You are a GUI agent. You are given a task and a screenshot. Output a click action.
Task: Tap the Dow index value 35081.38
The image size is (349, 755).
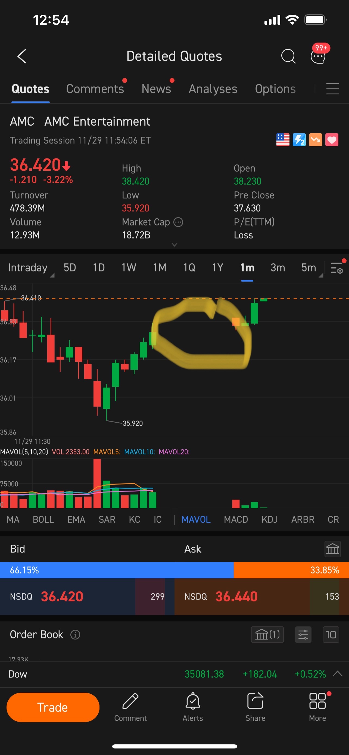click(x=204, y=674)
